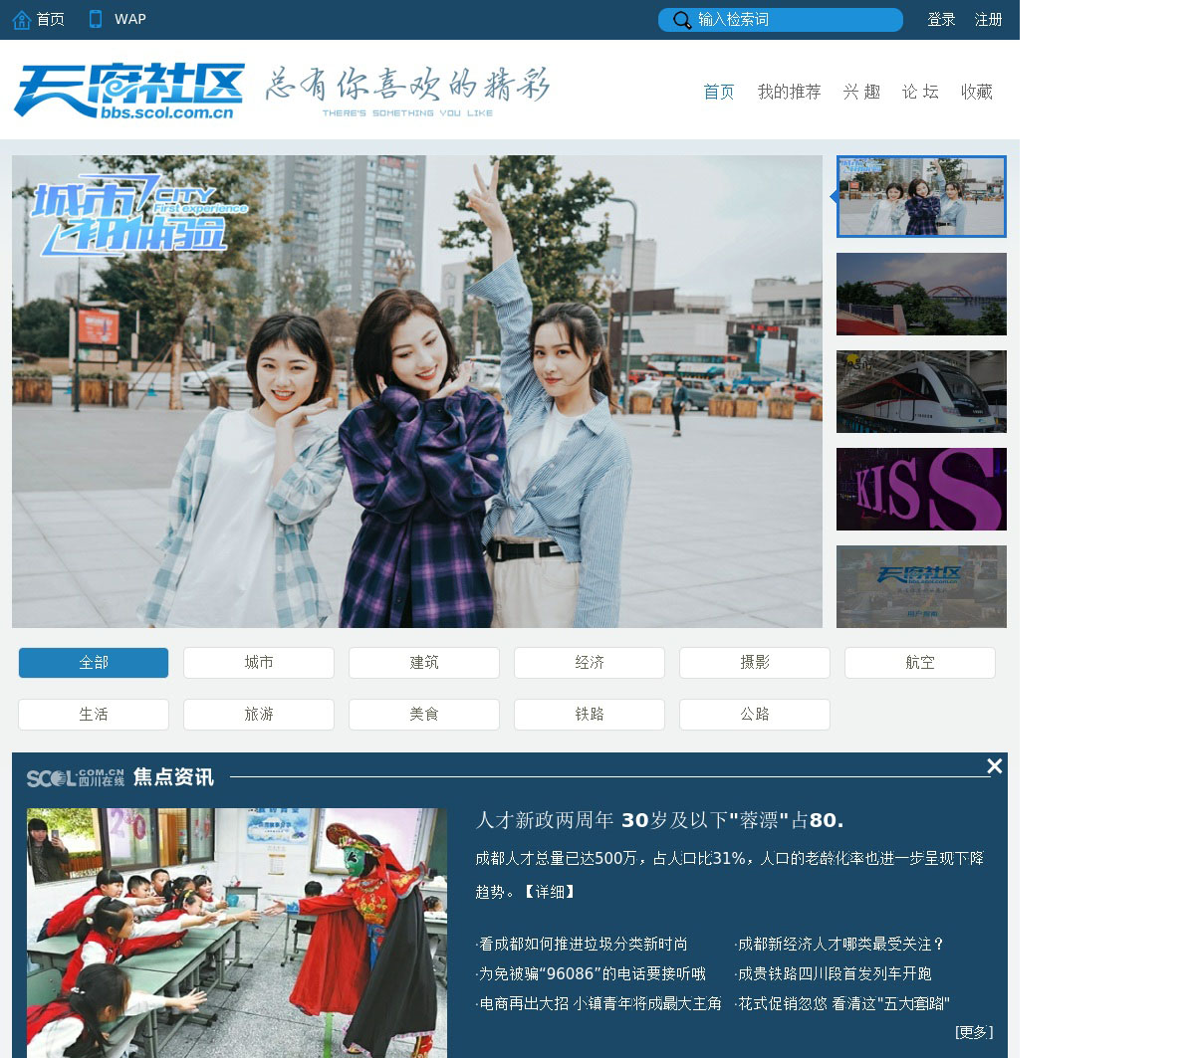Filter posts by 美食 category

[424, 715]
